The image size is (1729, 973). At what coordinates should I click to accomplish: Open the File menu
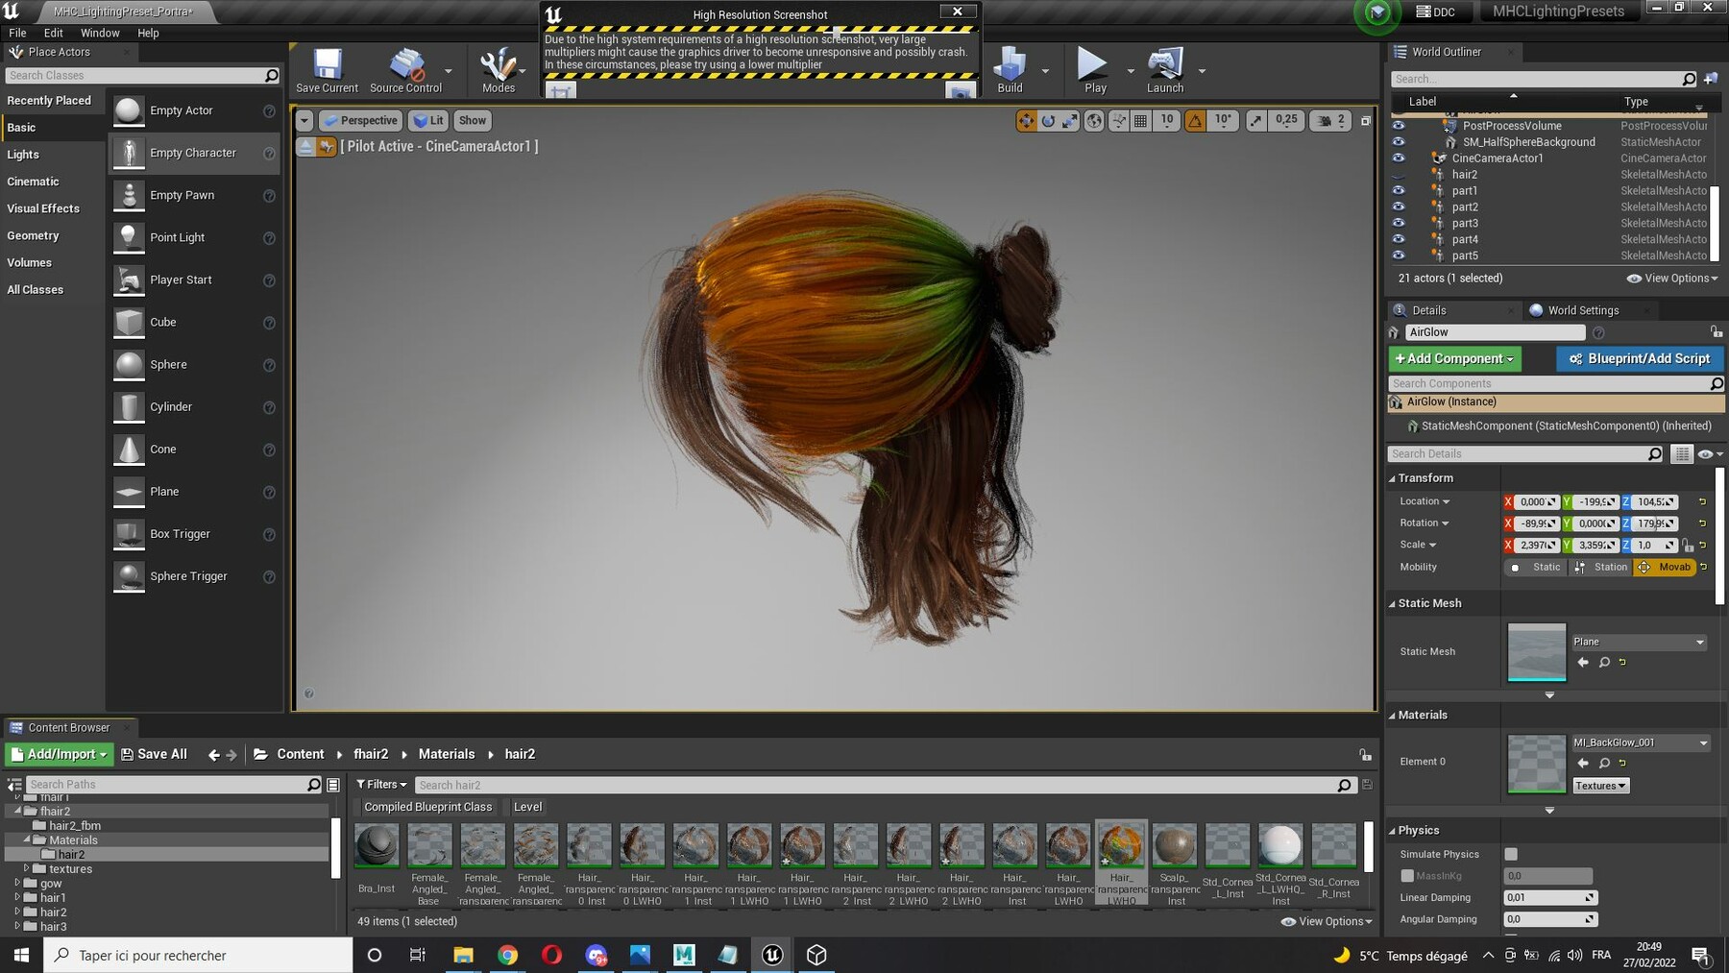click(17, 33)
